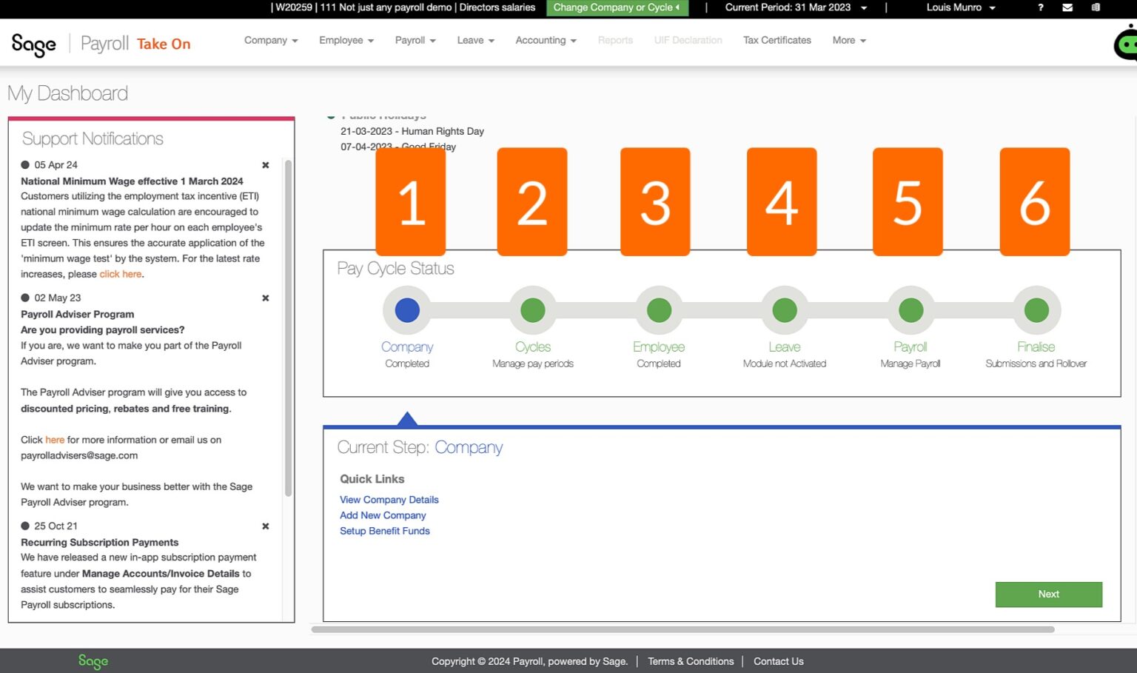Select step 3 Employee on the pay cycle timeline
1137x673 pixels.
tap(658, 309)
